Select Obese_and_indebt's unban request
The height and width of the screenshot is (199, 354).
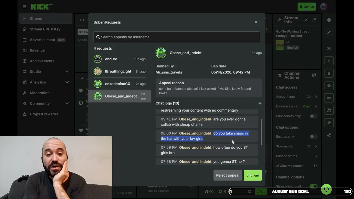pos(119,96)
